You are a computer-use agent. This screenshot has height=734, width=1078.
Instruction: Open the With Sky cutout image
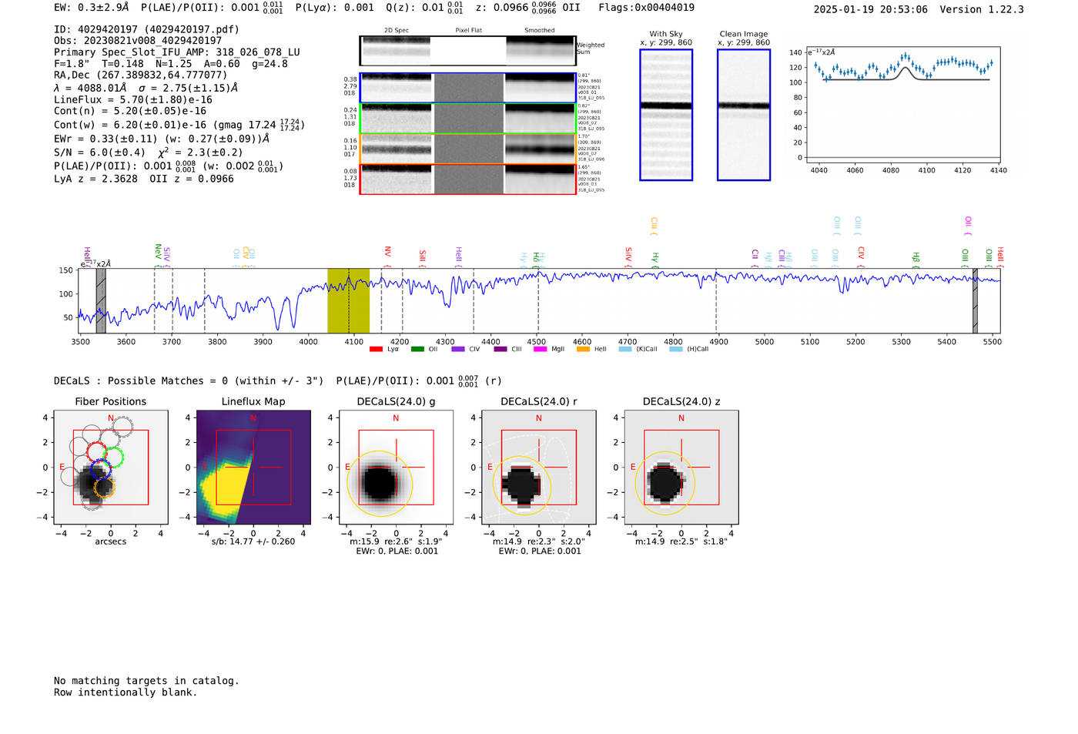pos(666,115)
